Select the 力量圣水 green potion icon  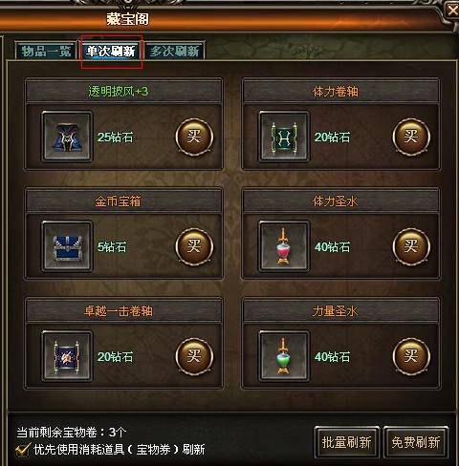click(x=284, y=356)
